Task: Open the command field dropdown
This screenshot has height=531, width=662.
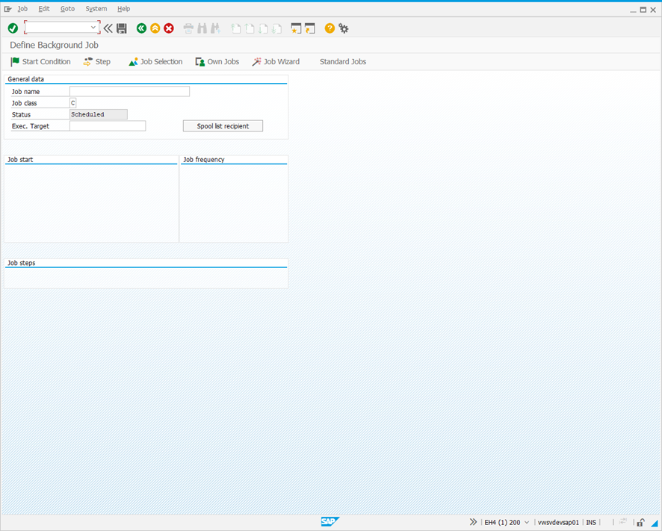Action: (x=95, y=28)
